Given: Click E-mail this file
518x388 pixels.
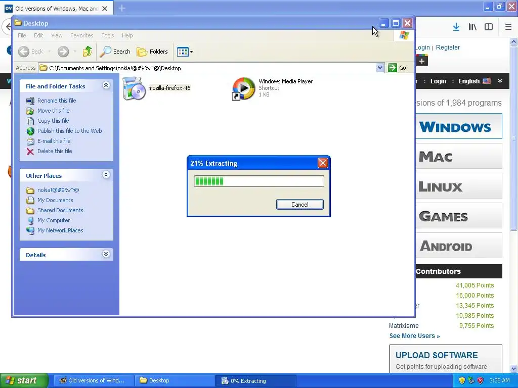Looking at the screenshot, I should [54, 141].
